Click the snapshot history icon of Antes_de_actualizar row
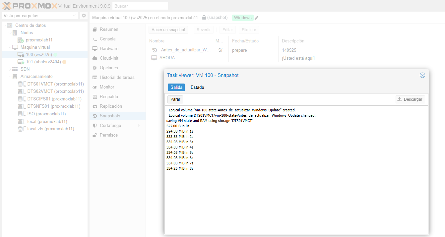445x237 pixels. point(155,50)
